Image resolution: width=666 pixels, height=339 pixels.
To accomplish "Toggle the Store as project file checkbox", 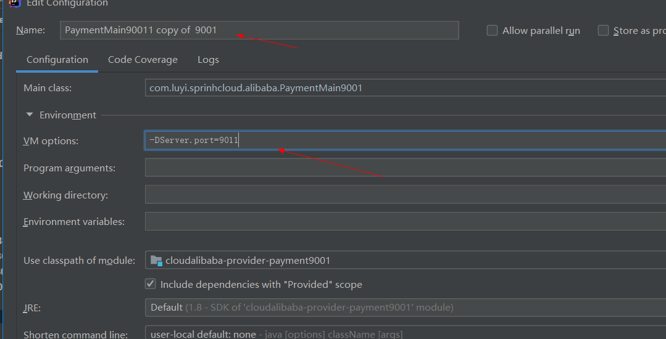I will click(x=603, y=31).
